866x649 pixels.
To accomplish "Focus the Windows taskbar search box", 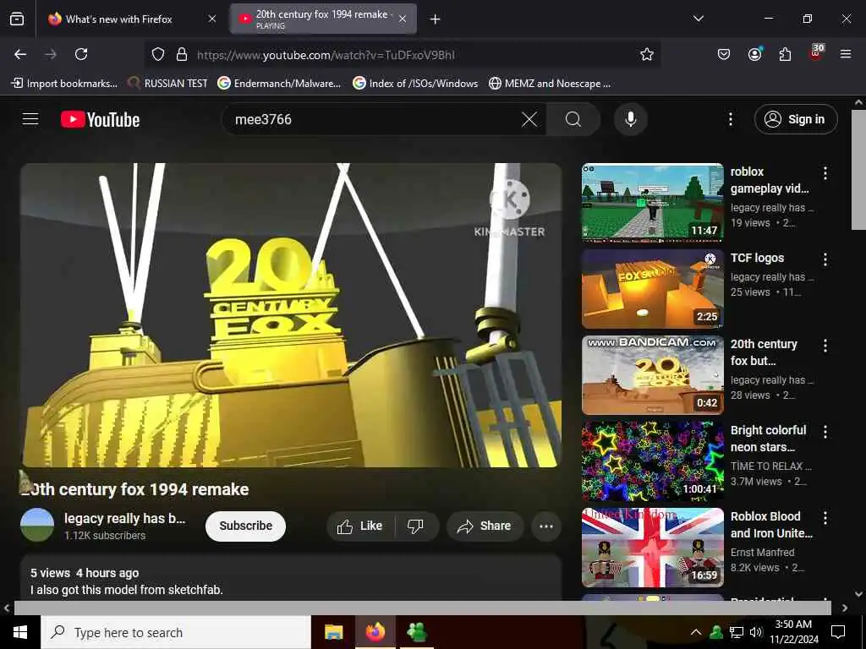I will 176,632.
